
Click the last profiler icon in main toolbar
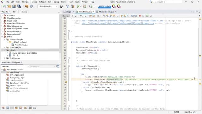pyautogui.click(x=119, y=6)
